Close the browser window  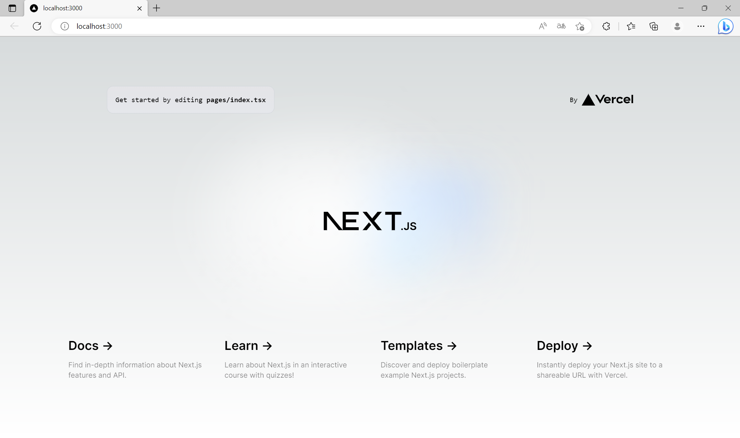[728, 8]
